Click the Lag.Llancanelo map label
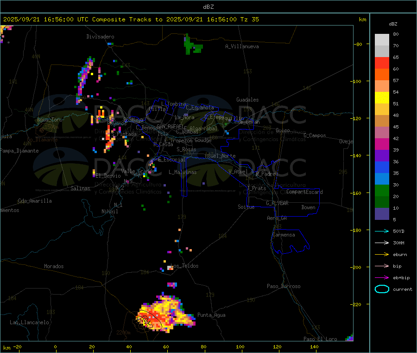This screenshot has width=417, height=353. 29,322
